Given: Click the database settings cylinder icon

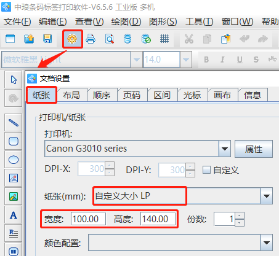Looking at the screenshot, I should click(x=127, y=39).
